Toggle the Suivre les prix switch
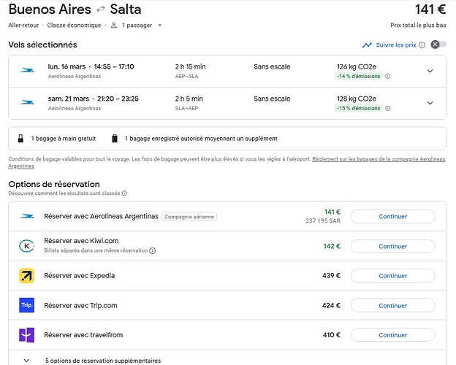The image size is (456, 365). click(438, 45)
